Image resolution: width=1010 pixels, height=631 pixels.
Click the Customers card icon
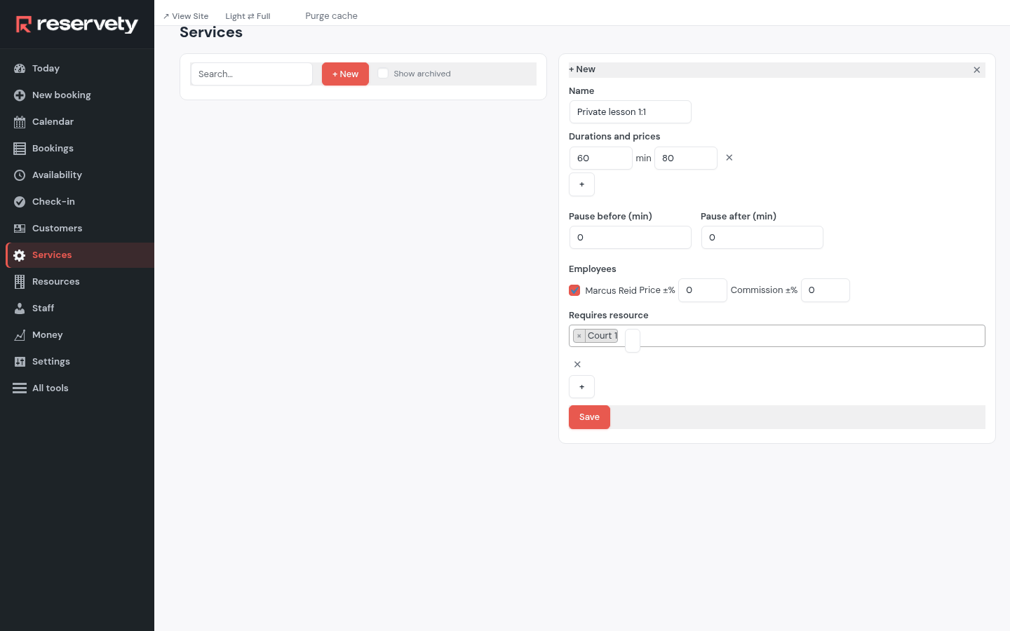20,229
